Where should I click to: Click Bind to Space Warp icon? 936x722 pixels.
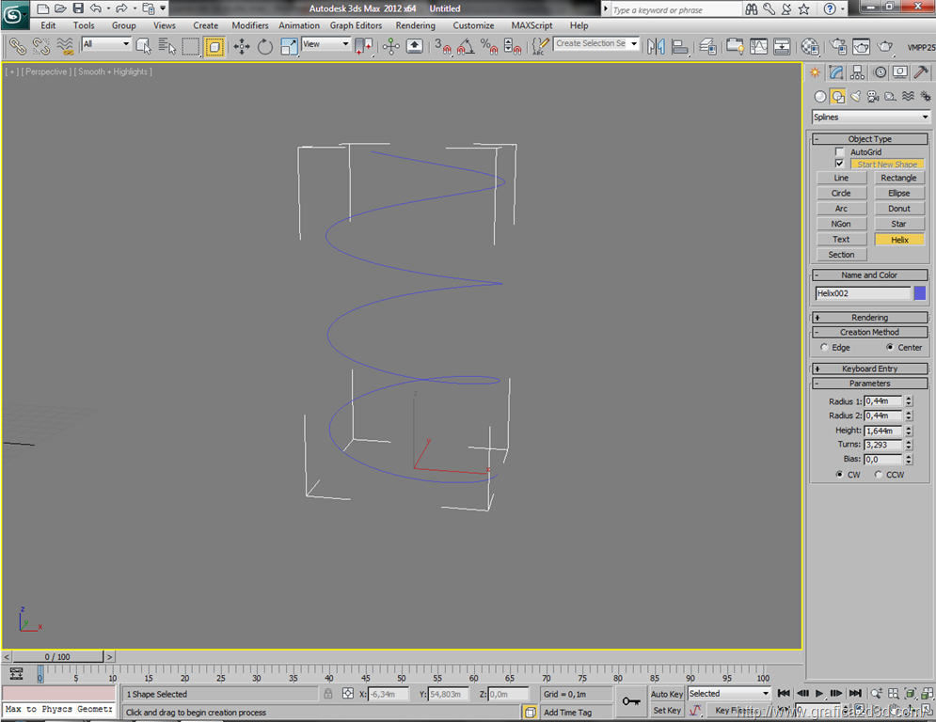pyautogui.click(x=65, y=46)
